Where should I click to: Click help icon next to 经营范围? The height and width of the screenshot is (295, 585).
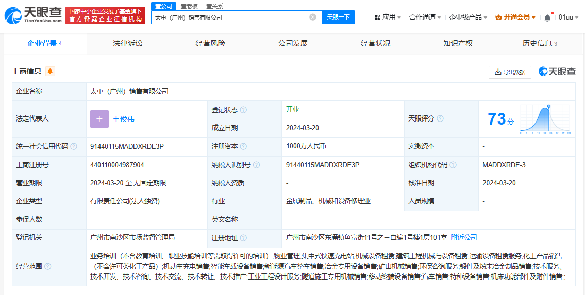tap(48, 266)
